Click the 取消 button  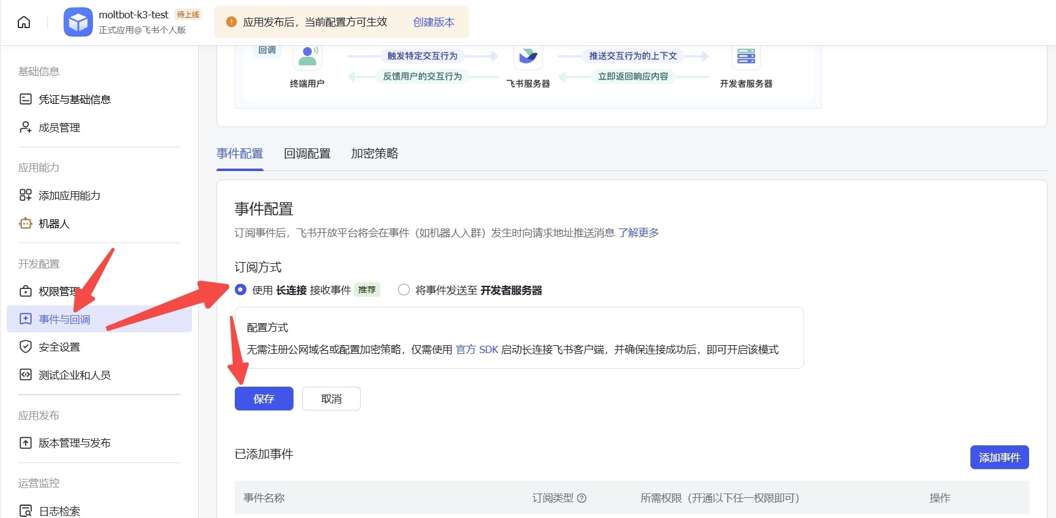[x=331, y=399]
